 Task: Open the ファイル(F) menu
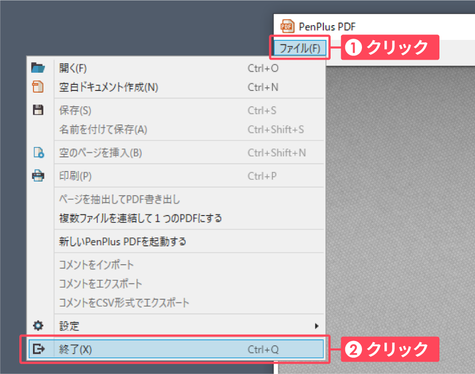pyautogui.click(x=300, y=48)
